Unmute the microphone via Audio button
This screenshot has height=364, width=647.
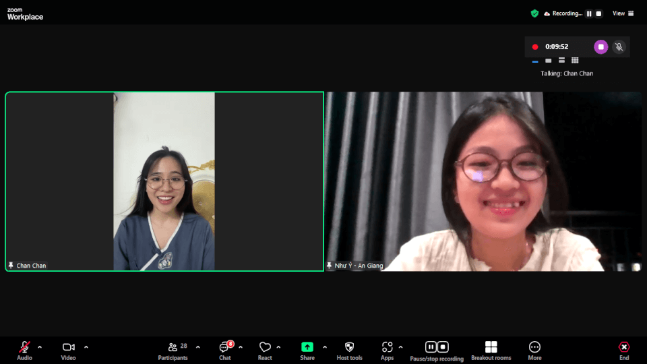(x=24, y=351)
